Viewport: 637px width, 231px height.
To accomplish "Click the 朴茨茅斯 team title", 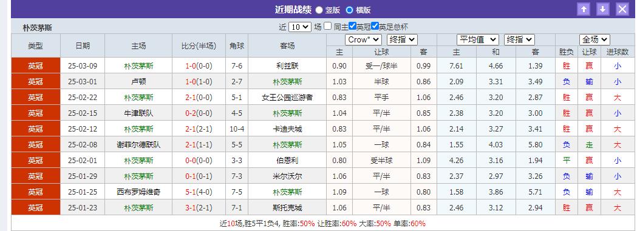I will tap(38, 28).
